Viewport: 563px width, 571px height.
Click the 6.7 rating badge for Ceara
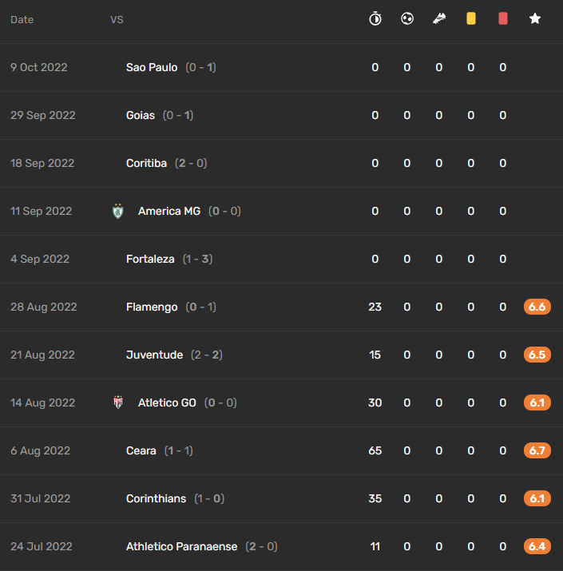537,450
